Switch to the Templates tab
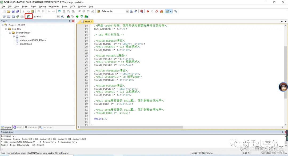Viewport: 288px width, 156px height. coord(46,127)
